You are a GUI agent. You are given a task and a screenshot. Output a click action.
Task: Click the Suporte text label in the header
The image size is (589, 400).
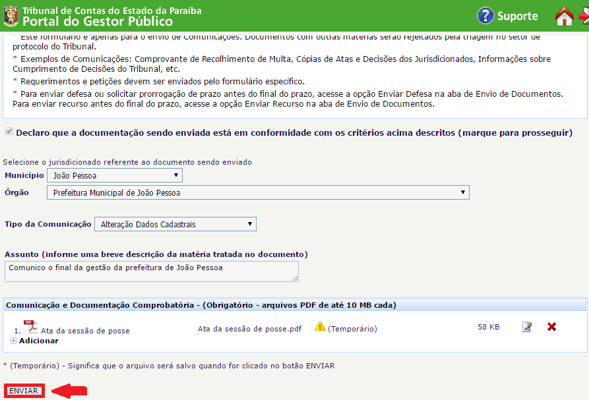(518, 16)
